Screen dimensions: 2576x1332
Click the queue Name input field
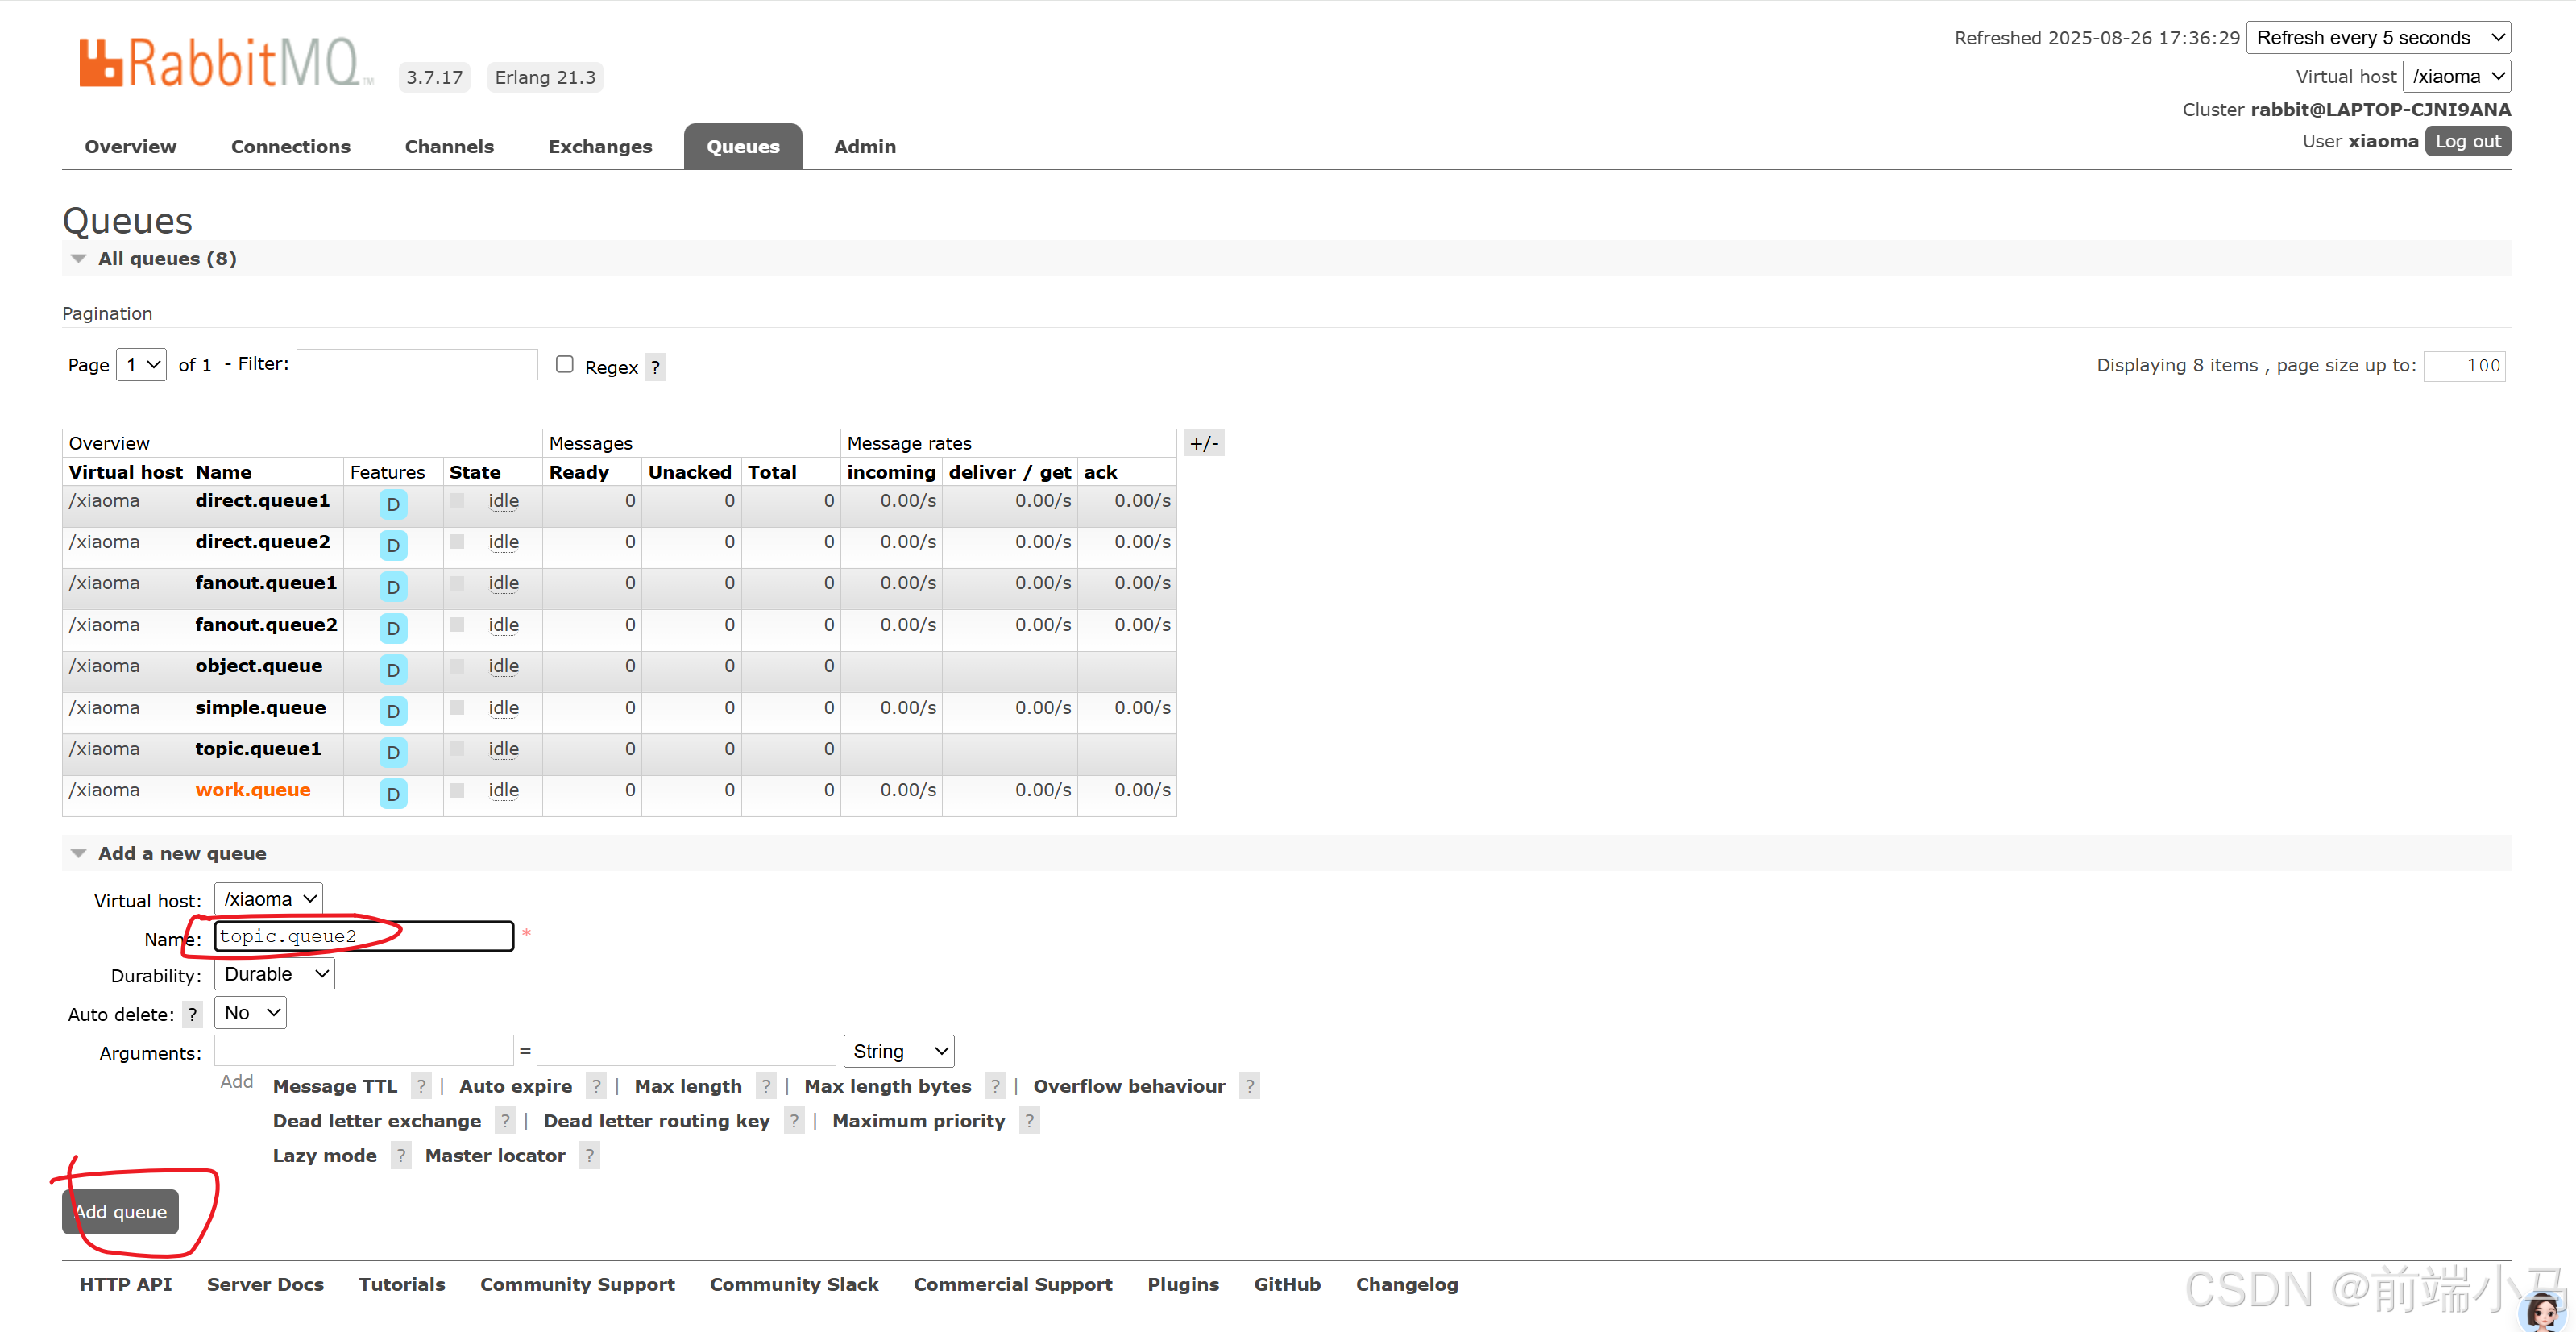tap(364, 936)
